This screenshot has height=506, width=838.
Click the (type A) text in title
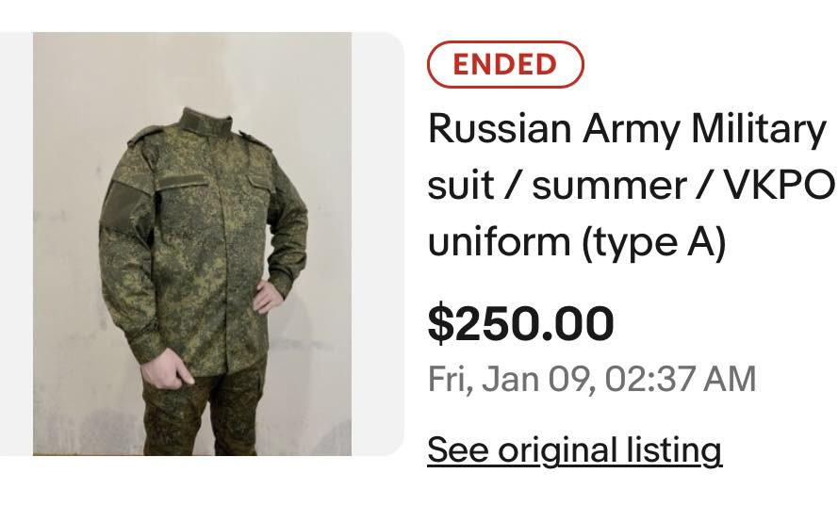click(x=654, y=243)
